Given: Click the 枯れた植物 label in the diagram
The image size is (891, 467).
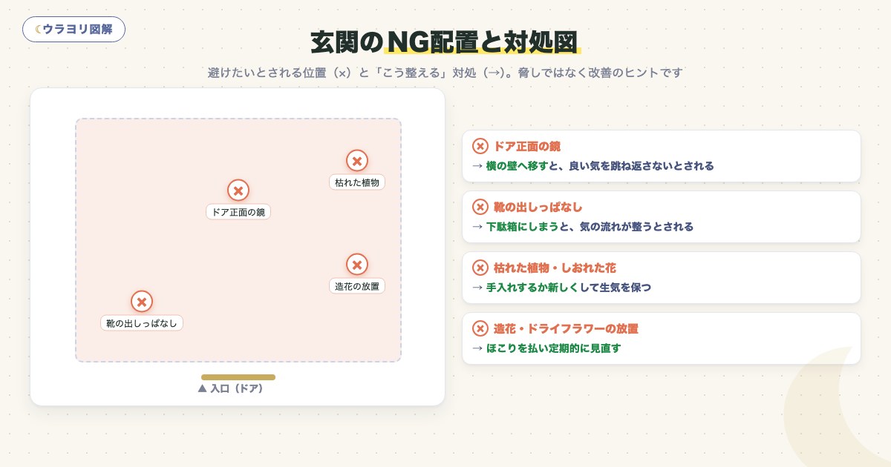Looking at the screenshot, I should pos(357,182).
